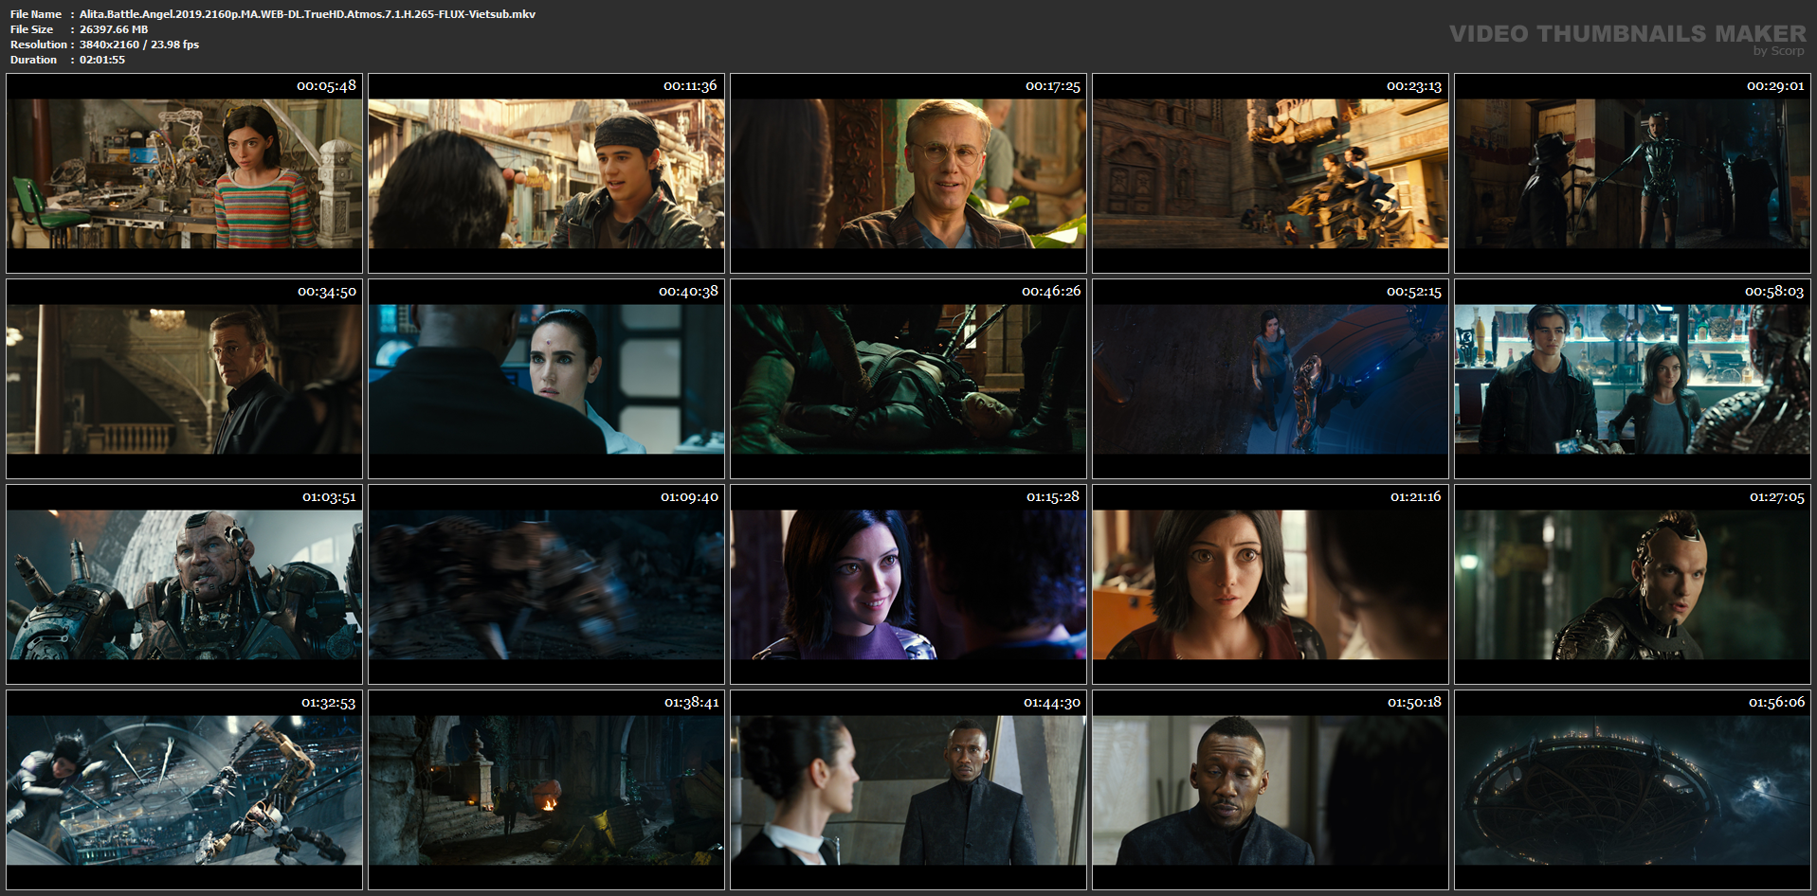Select the thumbnail stamped 01:32:53
The height and width of the screenshot is (896, 1817).
184,790
